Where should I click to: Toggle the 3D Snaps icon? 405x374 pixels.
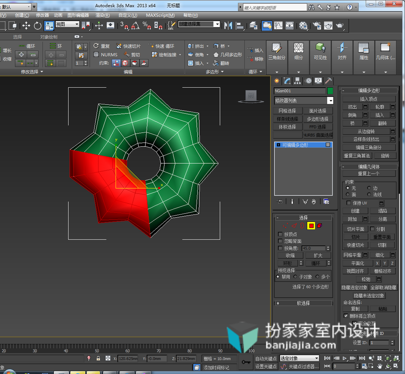pyautogui.click(x=124, y=25)
